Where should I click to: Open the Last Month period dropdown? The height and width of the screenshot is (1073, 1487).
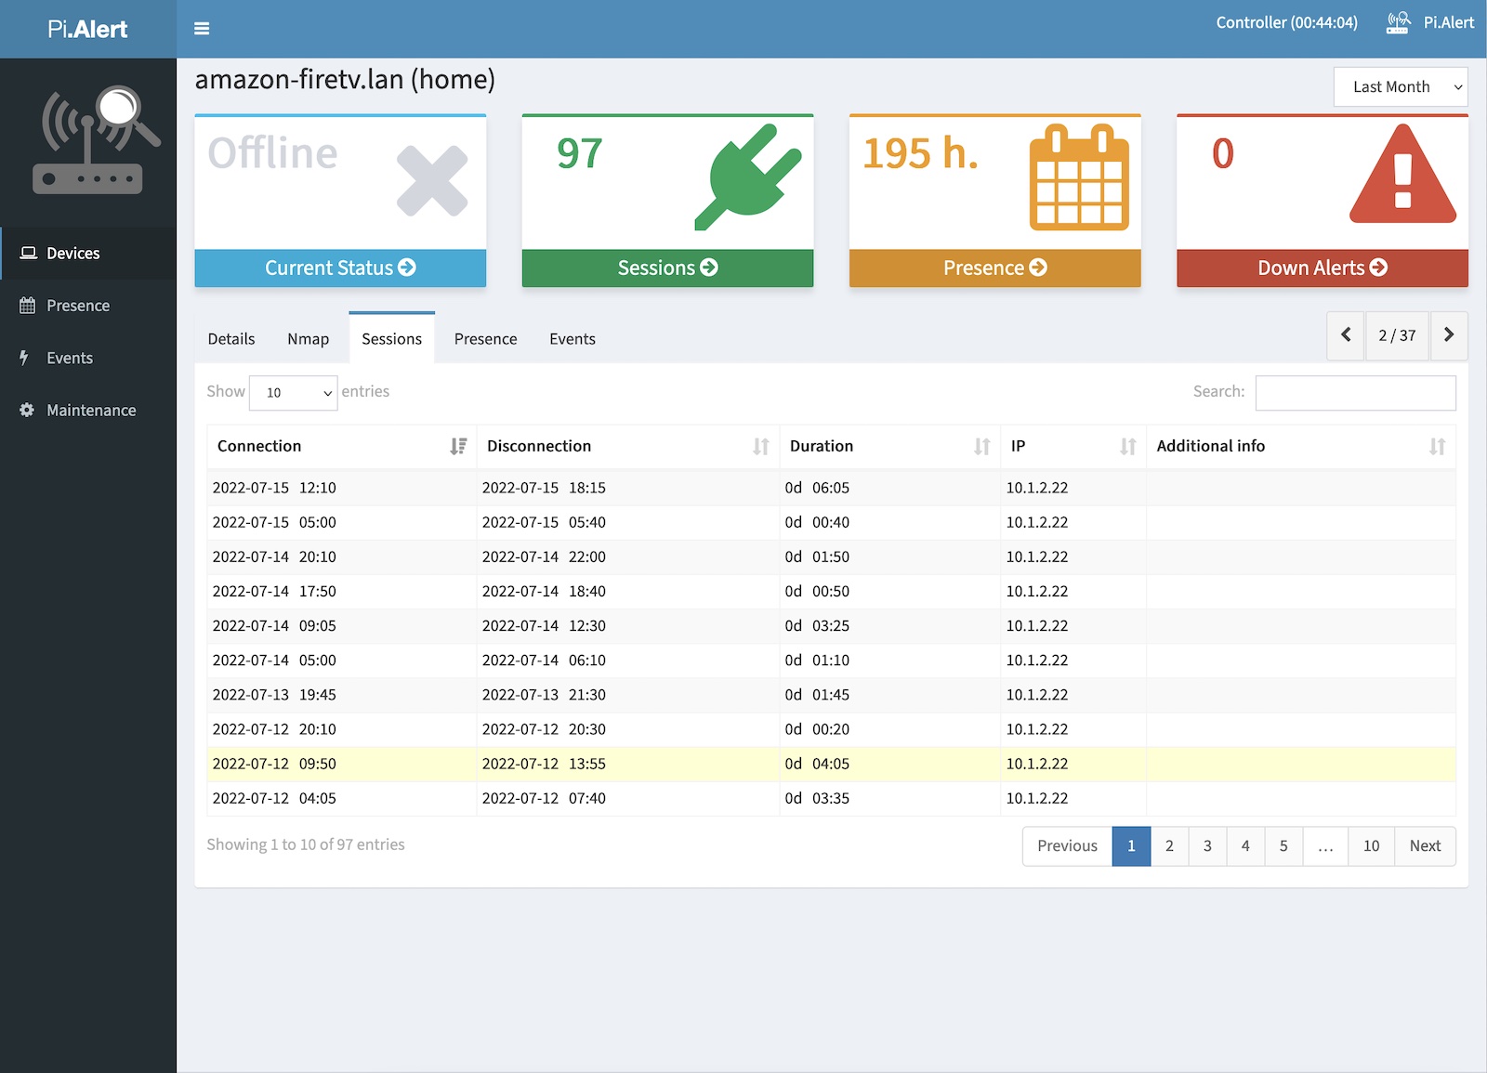[x=1400, y=87]
